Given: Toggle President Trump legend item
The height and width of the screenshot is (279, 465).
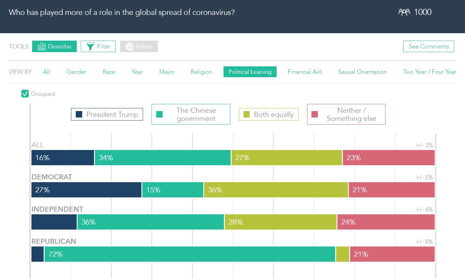Looking at the screenshot, I should point(107,114).
